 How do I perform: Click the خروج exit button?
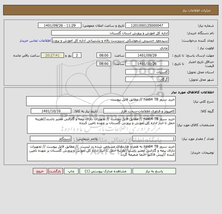(40, 171)
